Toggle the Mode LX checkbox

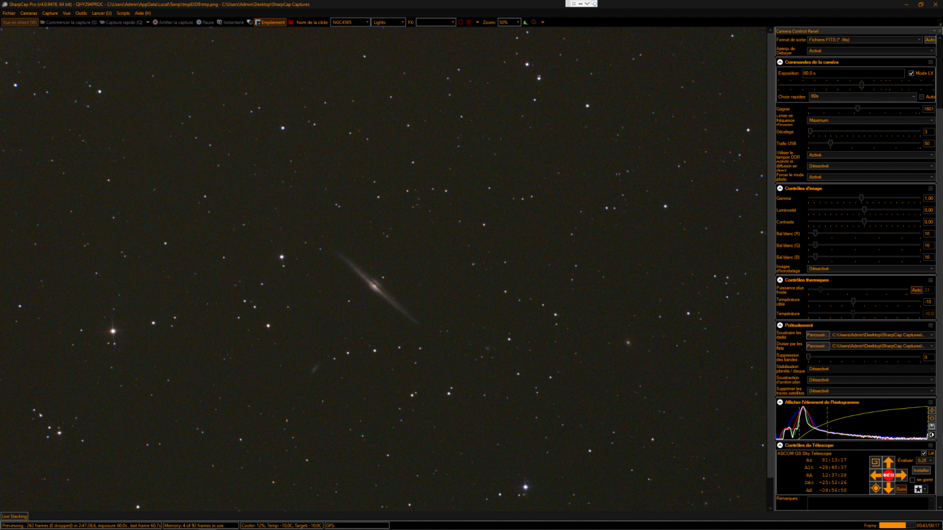coord(911,74)
